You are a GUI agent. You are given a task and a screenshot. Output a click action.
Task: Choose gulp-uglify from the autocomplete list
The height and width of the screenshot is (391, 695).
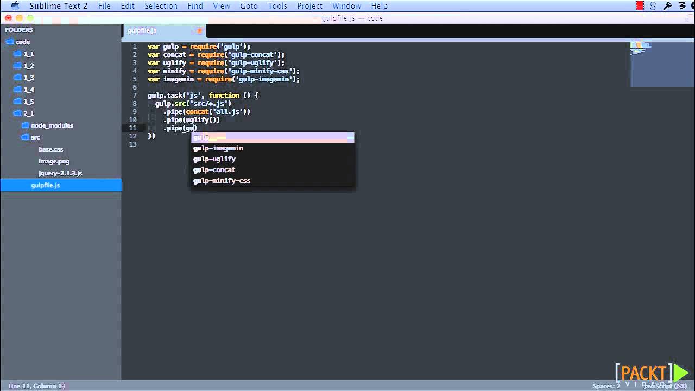pyautogui.click(x=273, y=159)
